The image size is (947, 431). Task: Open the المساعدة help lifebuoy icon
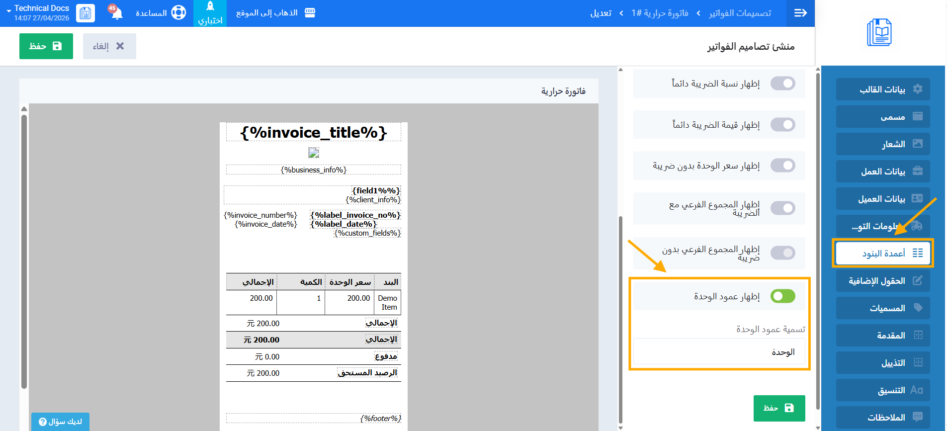click(178, 13)
